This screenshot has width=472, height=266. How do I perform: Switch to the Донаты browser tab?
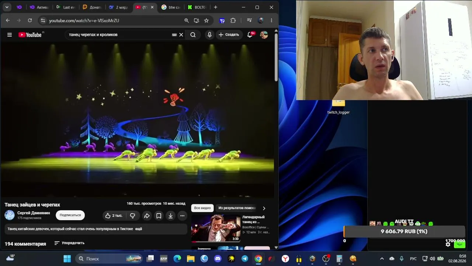(x=92, y=7)
